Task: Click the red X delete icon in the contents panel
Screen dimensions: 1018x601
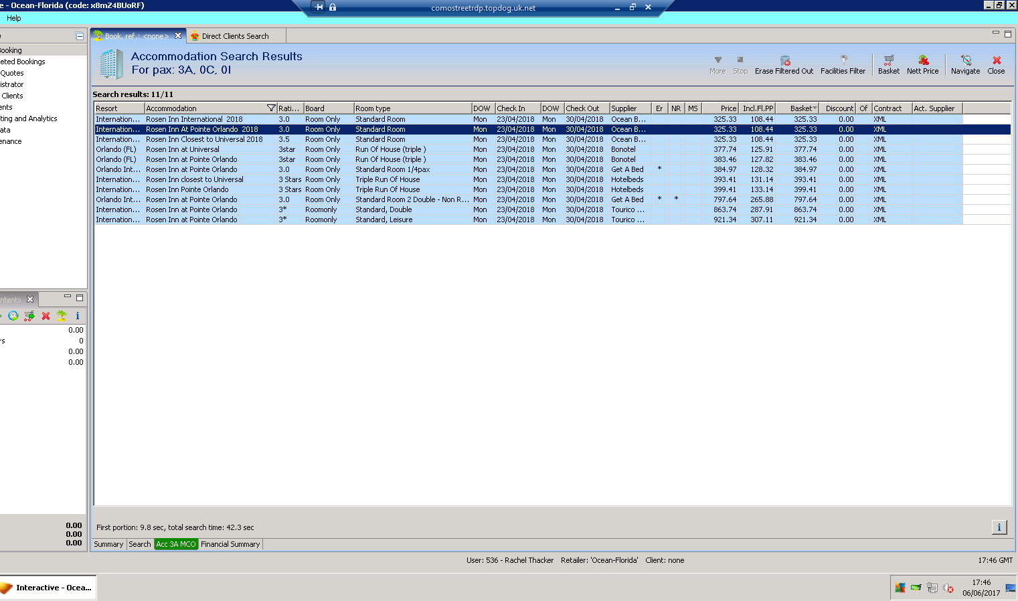Action: pyautogui.click(x=46, y=316)
